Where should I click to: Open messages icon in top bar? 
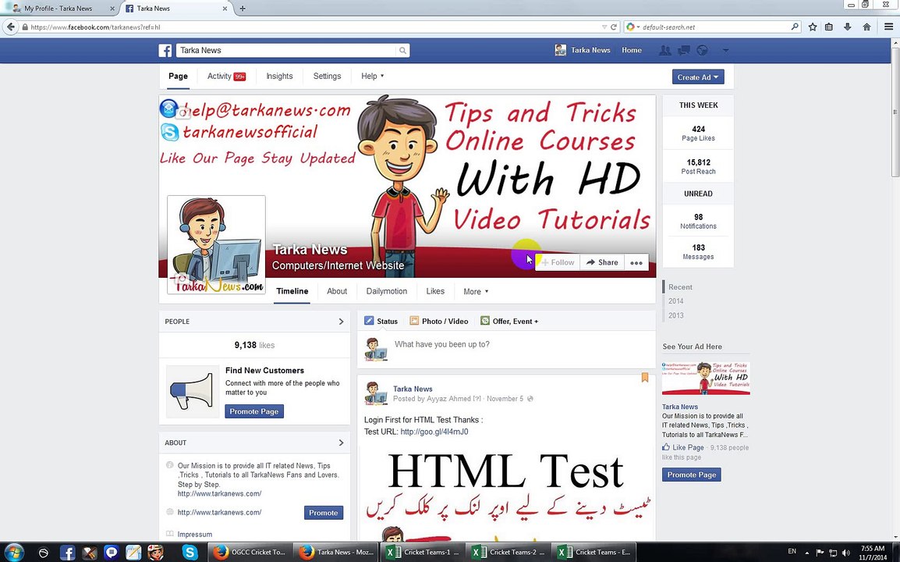[x=684, y=51]
